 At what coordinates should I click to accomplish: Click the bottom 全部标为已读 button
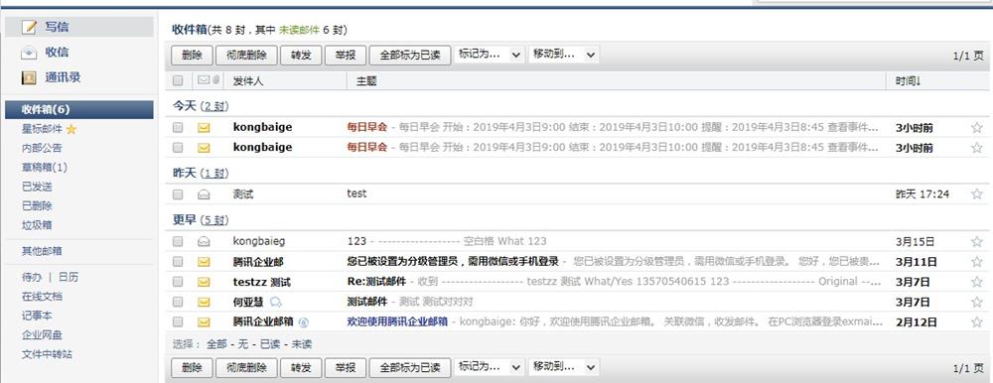point(410,367)
